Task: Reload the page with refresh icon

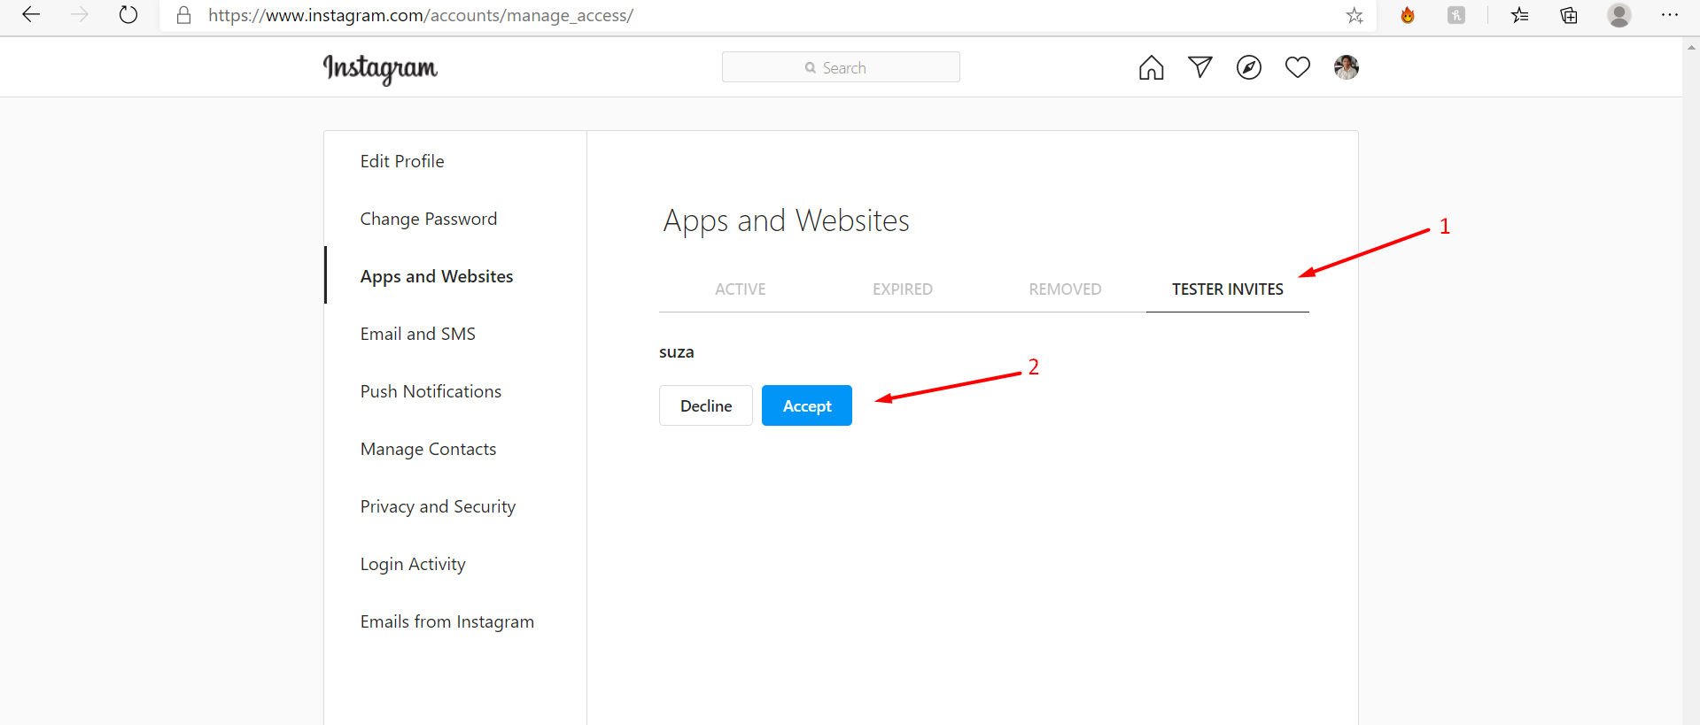Action: point(128,14)
